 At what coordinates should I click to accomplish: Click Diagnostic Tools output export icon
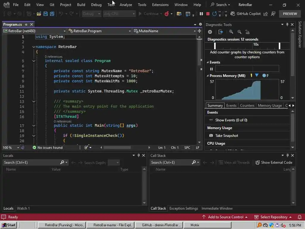pyautogui.click(x=221, y=32)
